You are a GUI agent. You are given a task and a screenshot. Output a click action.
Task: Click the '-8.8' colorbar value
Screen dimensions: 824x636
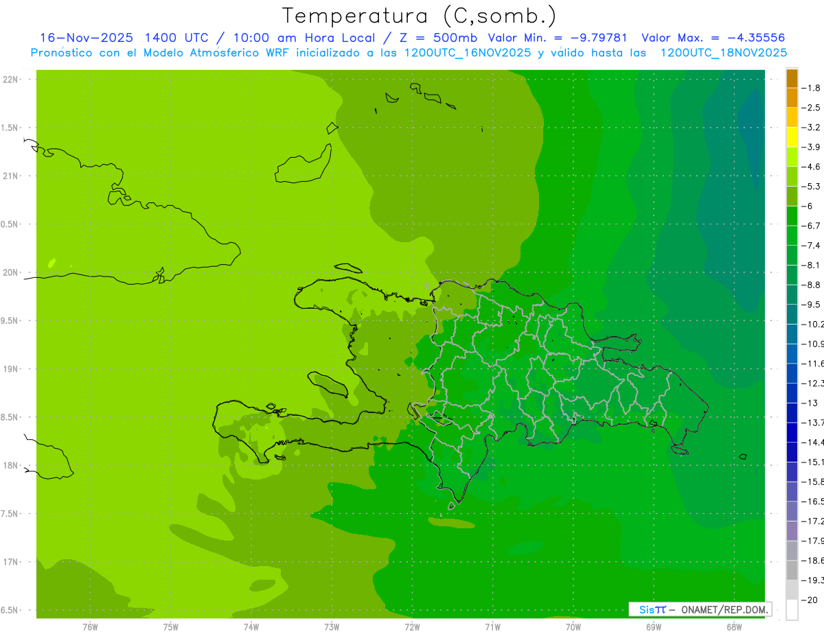(812, 285)
